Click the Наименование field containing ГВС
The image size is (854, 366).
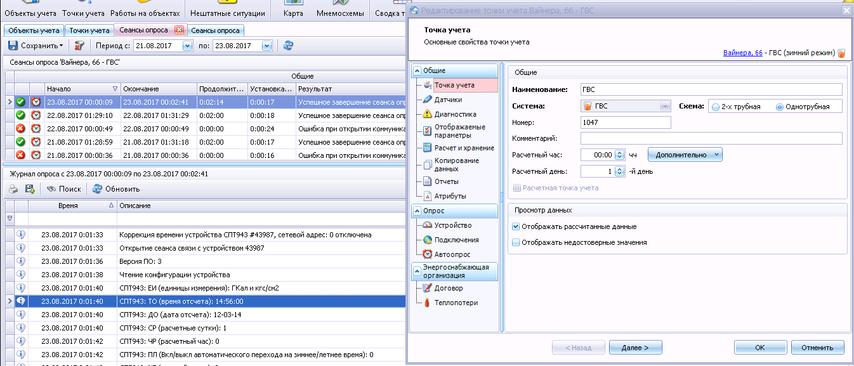[711, 89]
